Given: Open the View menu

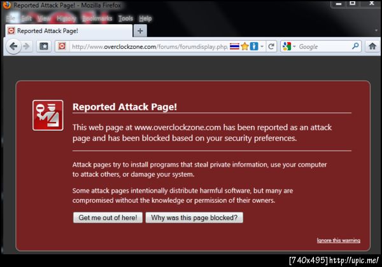Looking at the screenshot, I should click(x=44, y=18).
